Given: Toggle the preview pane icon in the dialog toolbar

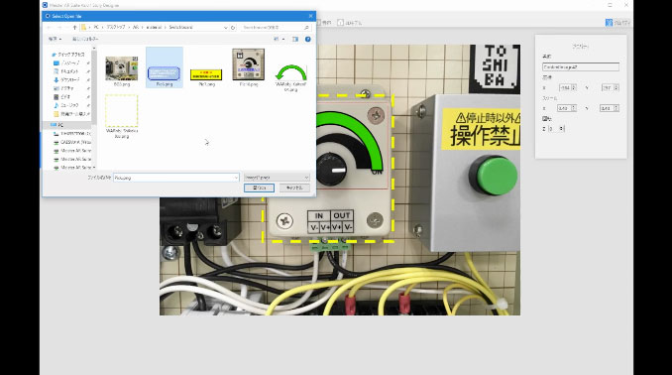Looking at the screenshot, I should 295,39.
